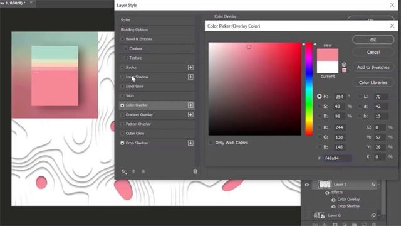
Task: Add another Drop Shadow plus icon
Action: [190, 143]
